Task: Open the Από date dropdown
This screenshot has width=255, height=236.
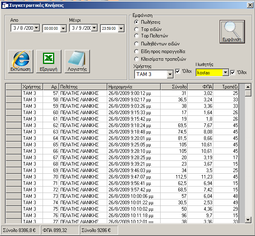Action: point(37,28)
